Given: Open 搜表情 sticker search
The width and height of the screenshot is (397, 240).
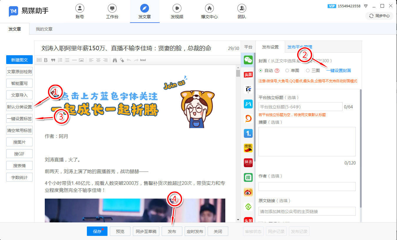Looking at the screenshot, I should tap(19, 166).
